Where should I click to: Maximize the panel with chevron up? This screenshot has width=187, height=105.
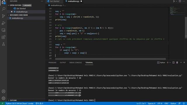click(x=181, y=62)
